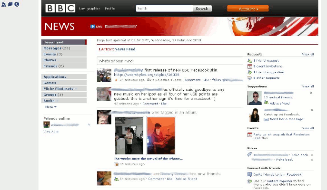
Task: Click View all next to Suggestions
Action: click(308, 86)
